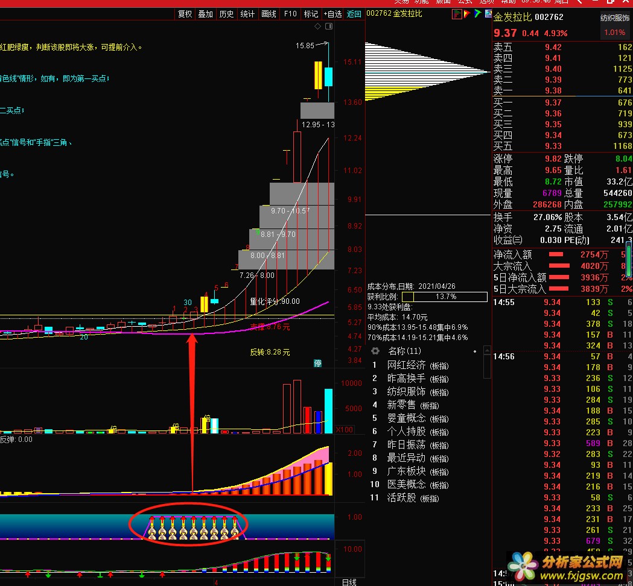This screenshot has height=586, width=633.
Task: Click the 卖五 9.42 ask row
Action: 562,47
